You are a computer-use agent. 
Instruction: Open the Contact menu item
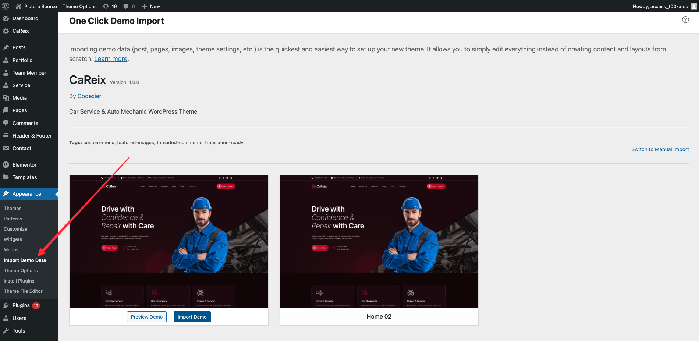click(x=29, y=148)
